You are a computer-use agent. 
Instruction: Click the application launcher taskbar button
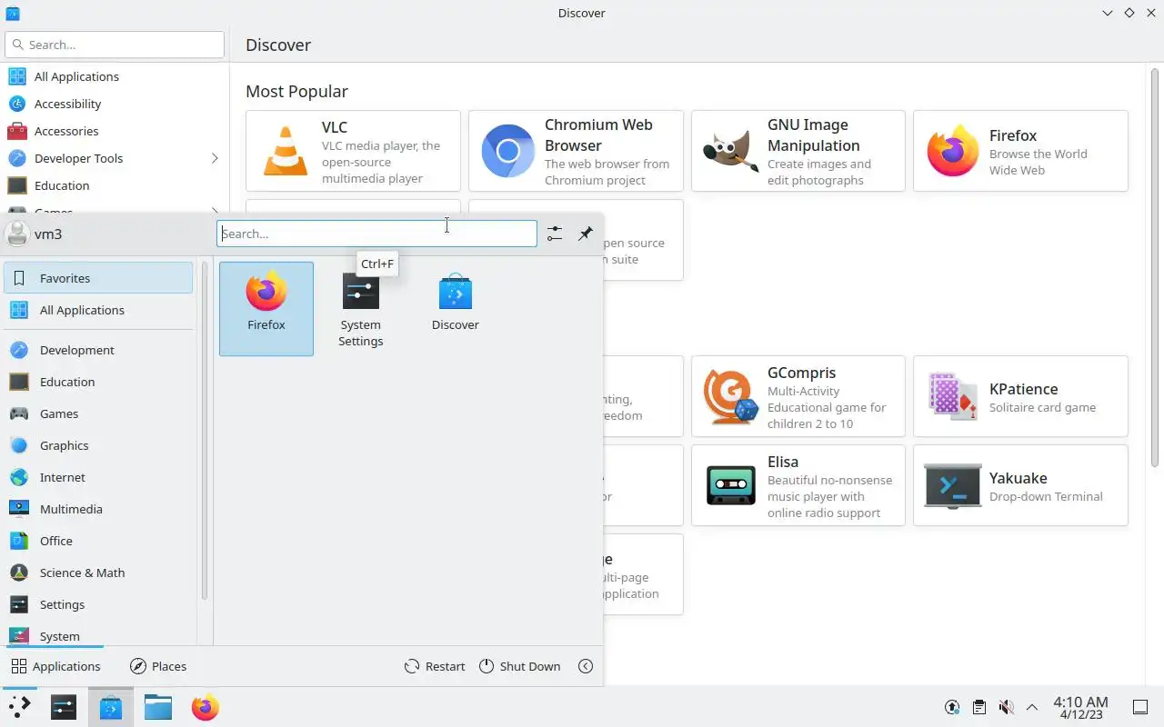click(19, 707)
